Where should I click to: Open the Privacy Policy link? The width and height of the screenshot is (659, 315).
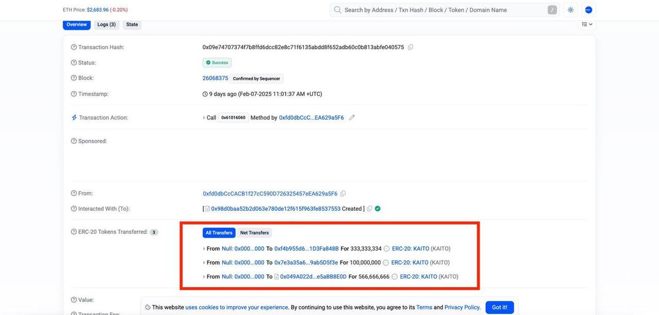[x=462, y=307]
